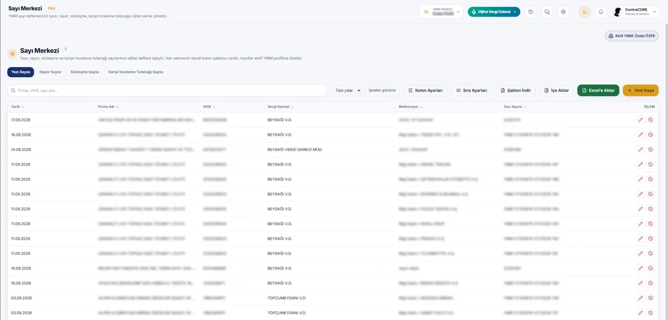Click the İçe Aktar import button
Screen dimensions: 668x320
point(557,90)
